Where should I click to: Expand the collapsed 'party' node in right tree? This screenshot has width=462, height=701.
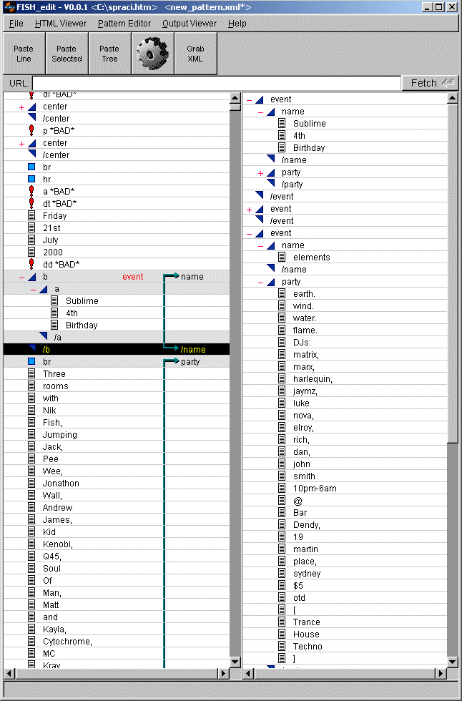[260, 172]
